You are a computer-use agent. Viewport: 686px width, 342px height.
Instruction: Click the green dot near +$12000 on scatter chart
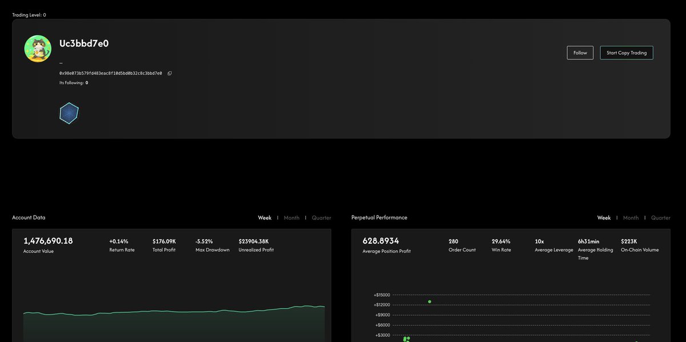pyautogui.click(x=429, y=301)
